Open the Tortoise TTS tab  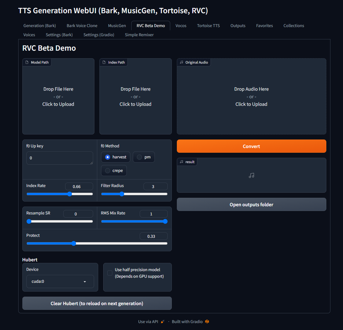pos(208,26)
